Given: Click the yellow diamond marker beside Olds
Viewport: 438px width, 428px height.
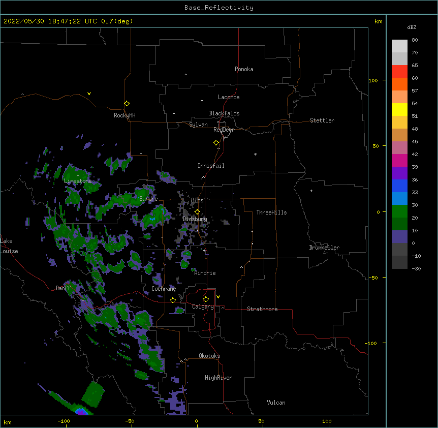Looking at the screenshot, I should tap(197, 211).
